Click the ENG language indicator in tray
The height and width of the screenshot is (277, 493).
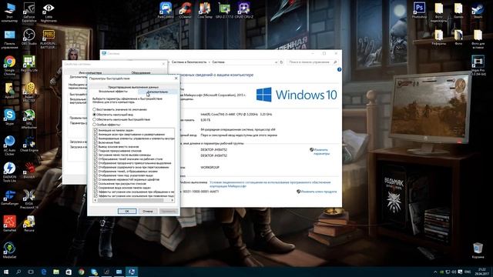pyautogui.click(x=468, y=272)
